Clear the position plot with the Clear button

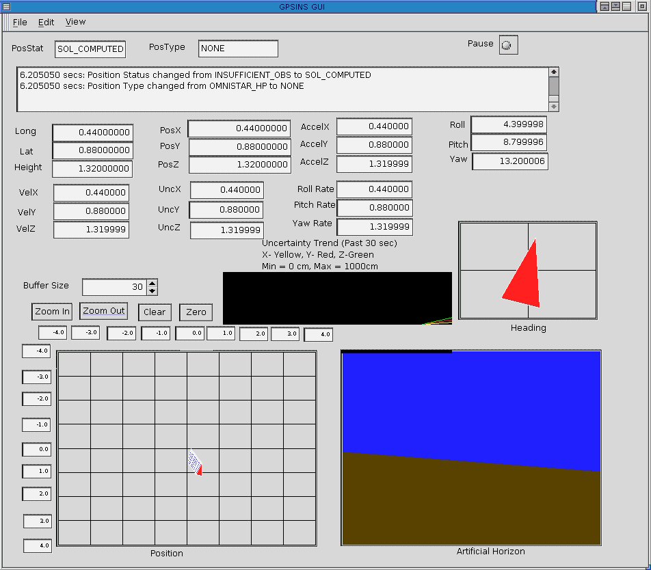click(155, 312)
